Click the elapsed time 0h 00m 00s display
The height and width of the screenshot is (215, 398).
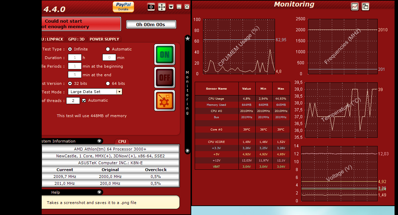[x=151, y=24]
